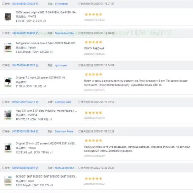Click five-star rating on C070FW01 order
Viewport: 193px width, 193px height.
[93, 74]
